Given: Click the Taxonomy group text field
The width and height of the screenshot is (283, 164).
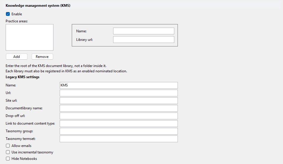Looking at the screenshot, I should point(119,131).
